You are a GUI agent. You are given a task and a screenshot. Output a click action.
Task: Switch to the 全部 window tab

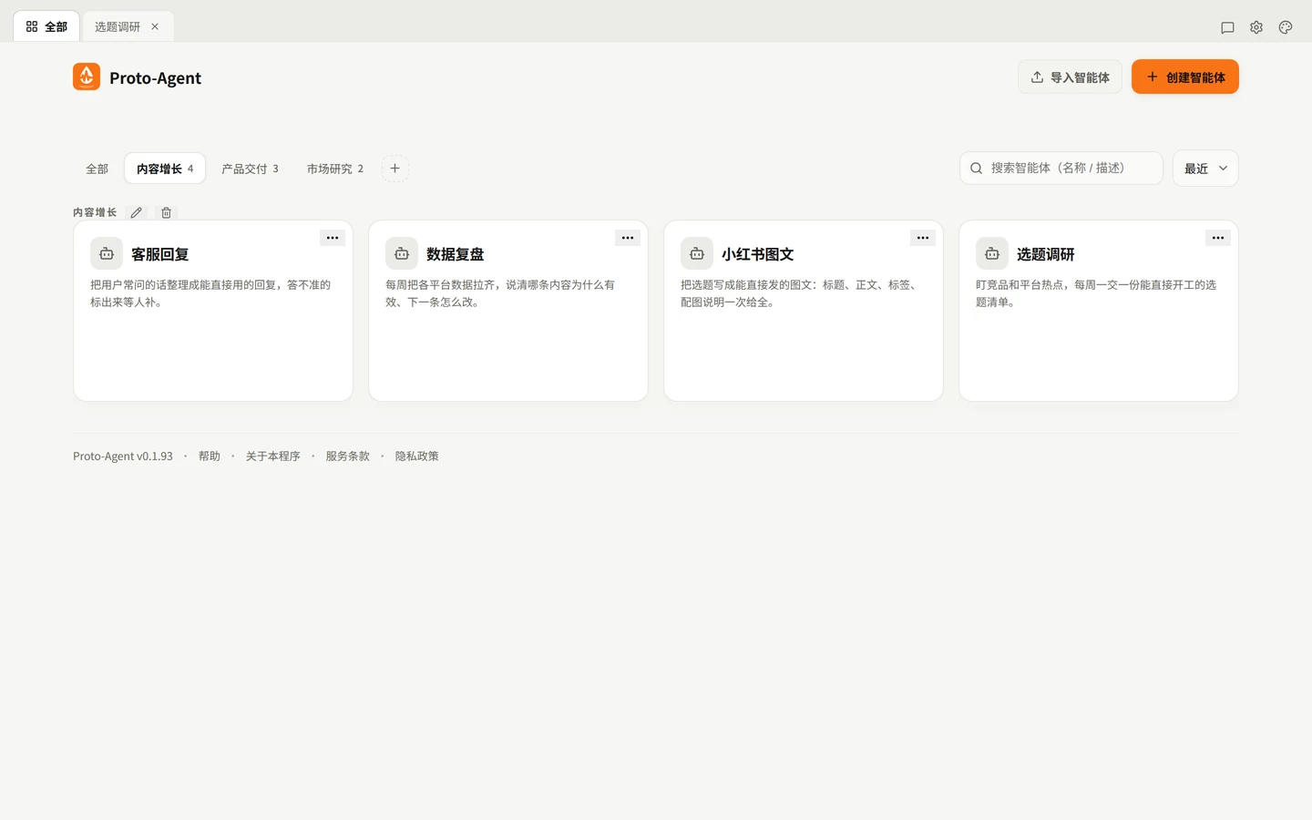pos(46,26)
